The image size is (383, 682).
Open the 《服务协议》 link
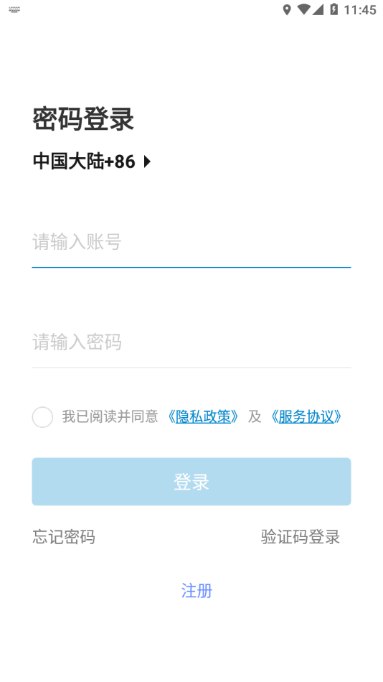pos(306,416)
